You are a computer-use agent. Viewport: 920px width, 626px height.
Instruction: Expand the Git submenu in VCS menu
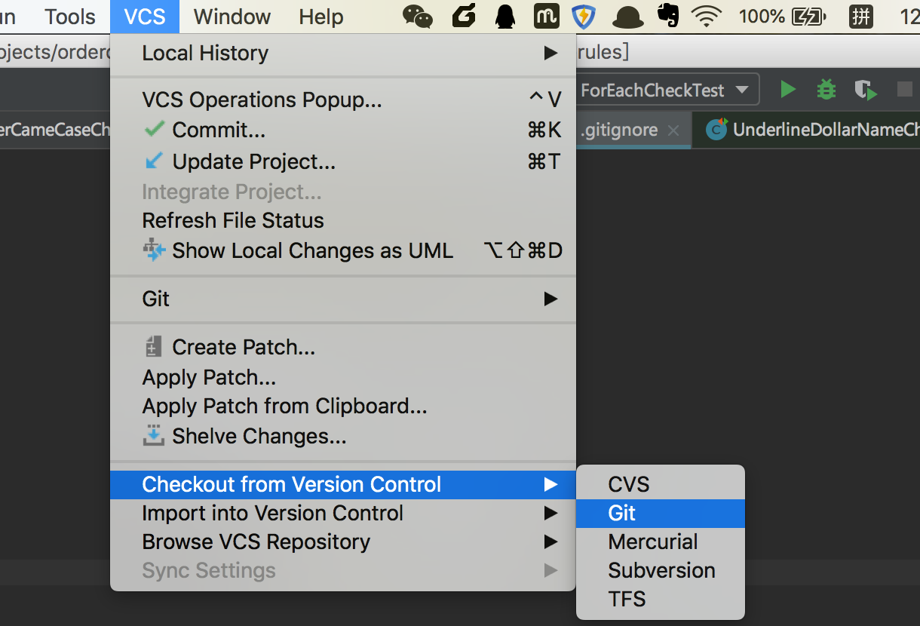coord(342,299)
